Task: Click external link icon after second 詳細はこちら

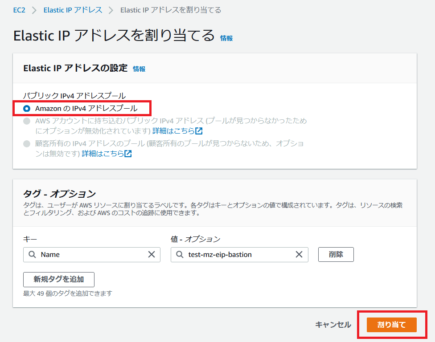Action: [x=128, y=154]
